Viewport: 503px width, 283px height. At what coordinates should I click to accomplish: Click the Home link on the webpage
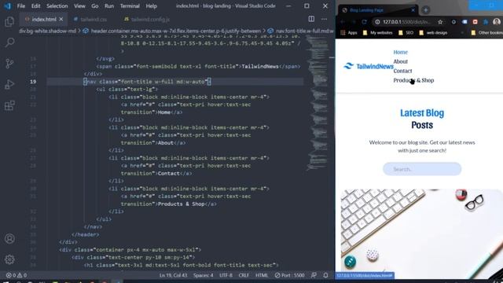point(400,52)
